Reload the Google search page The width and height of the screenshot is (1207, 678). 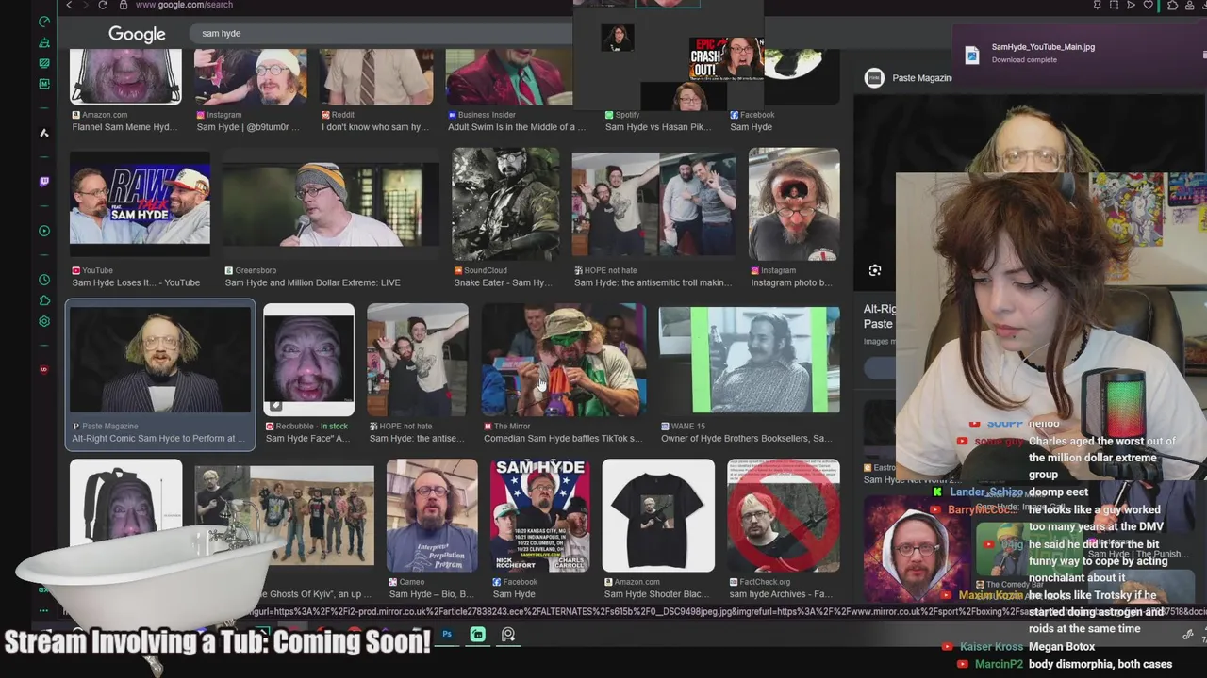[x=103, y=5]
